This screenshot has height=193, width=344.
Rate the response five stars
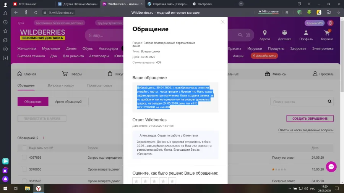[x=172, y=181]
